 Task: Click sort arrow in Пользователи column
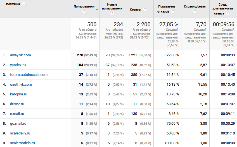[x=97, y=9]
